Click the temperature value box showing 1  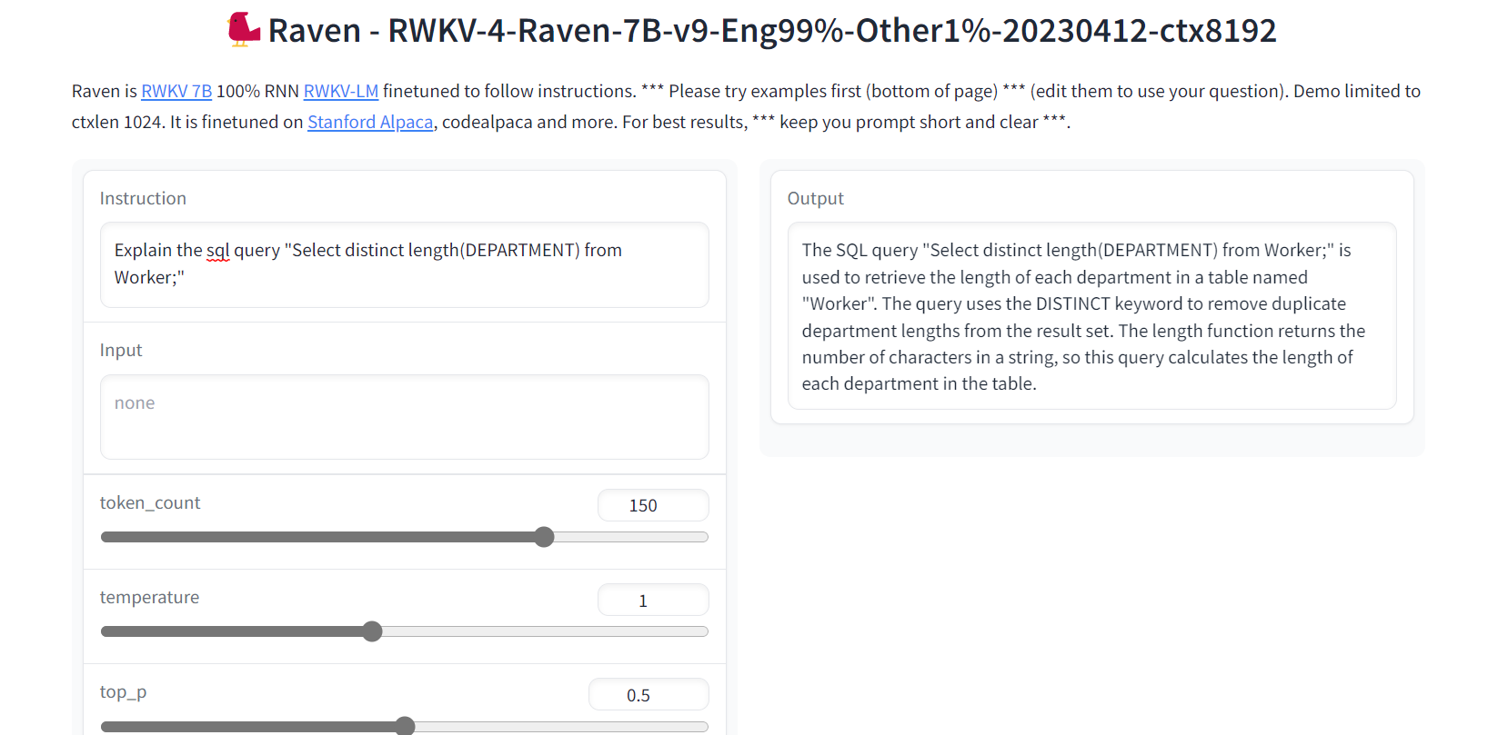(x=653, y=601)
